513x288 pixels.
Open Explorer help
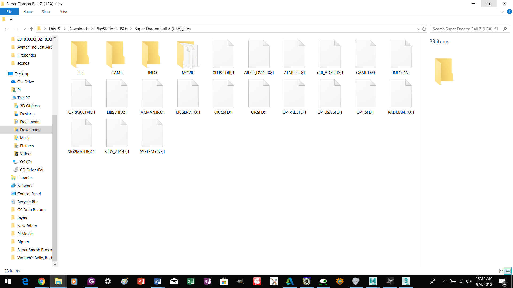(x=509, y=11)
